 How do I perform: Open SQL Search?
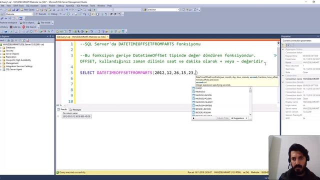coord(29,27)
